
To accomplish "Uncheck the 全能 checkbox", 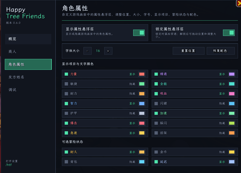I will (156, 84).
